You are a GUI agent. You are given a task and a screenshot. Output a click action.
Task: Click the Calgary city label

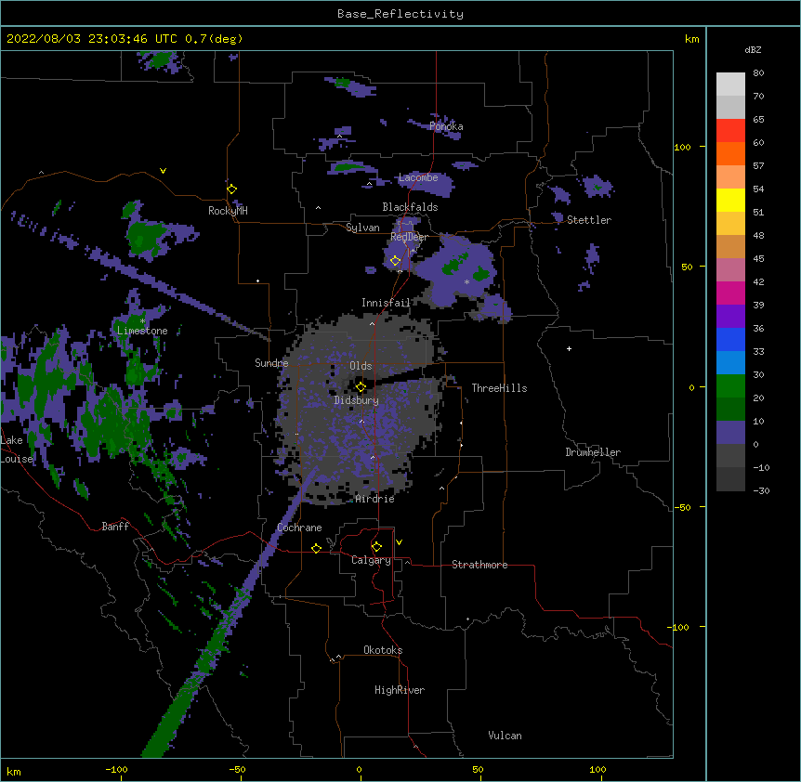[371, 560]
